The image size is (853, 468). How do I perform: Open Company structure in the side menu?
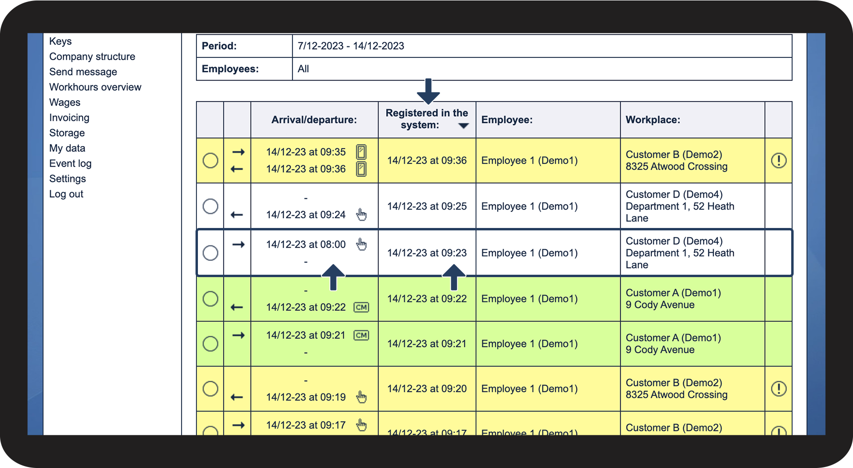pos(92,56)
